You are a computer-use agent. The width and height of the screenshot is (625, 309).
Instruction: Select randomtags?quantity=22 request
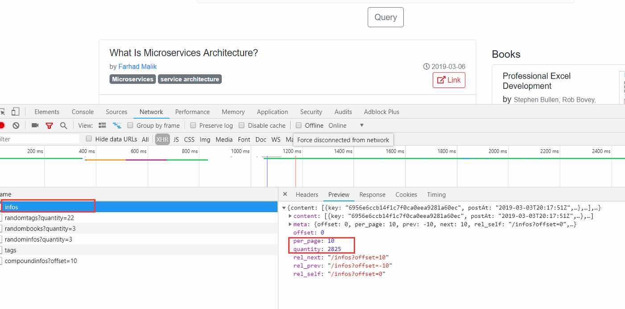point(138,217)
